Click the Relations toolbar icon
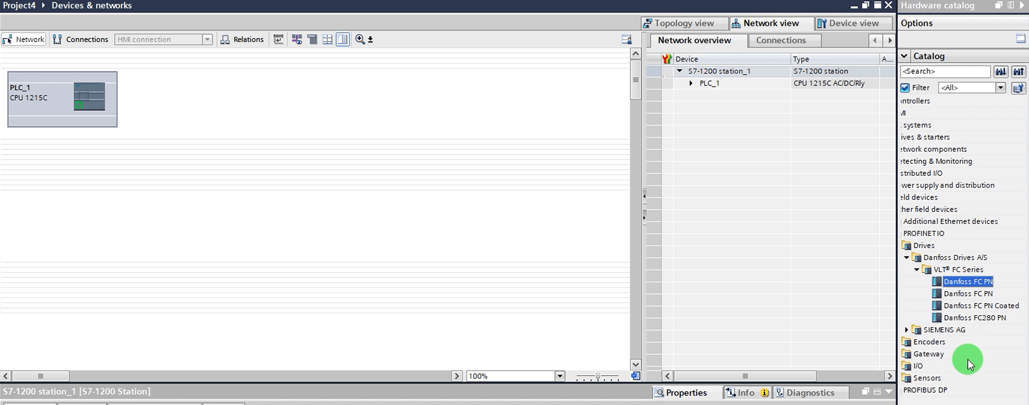This screenshot has width=1029, height=405. tap(242, 39)
